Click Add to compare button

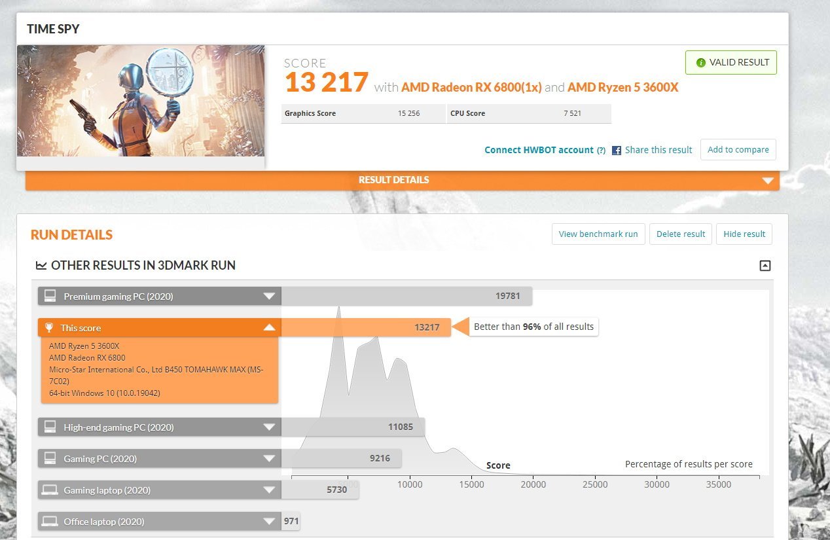[x=738, y=149]
